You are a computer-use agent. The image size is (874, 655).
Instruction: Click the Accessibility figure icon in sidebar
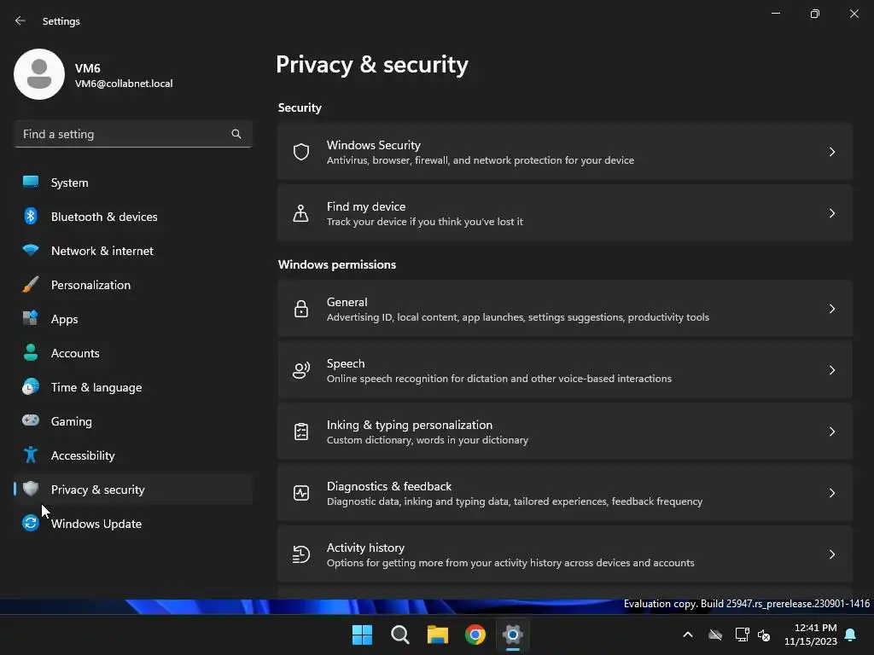point(31,455)
